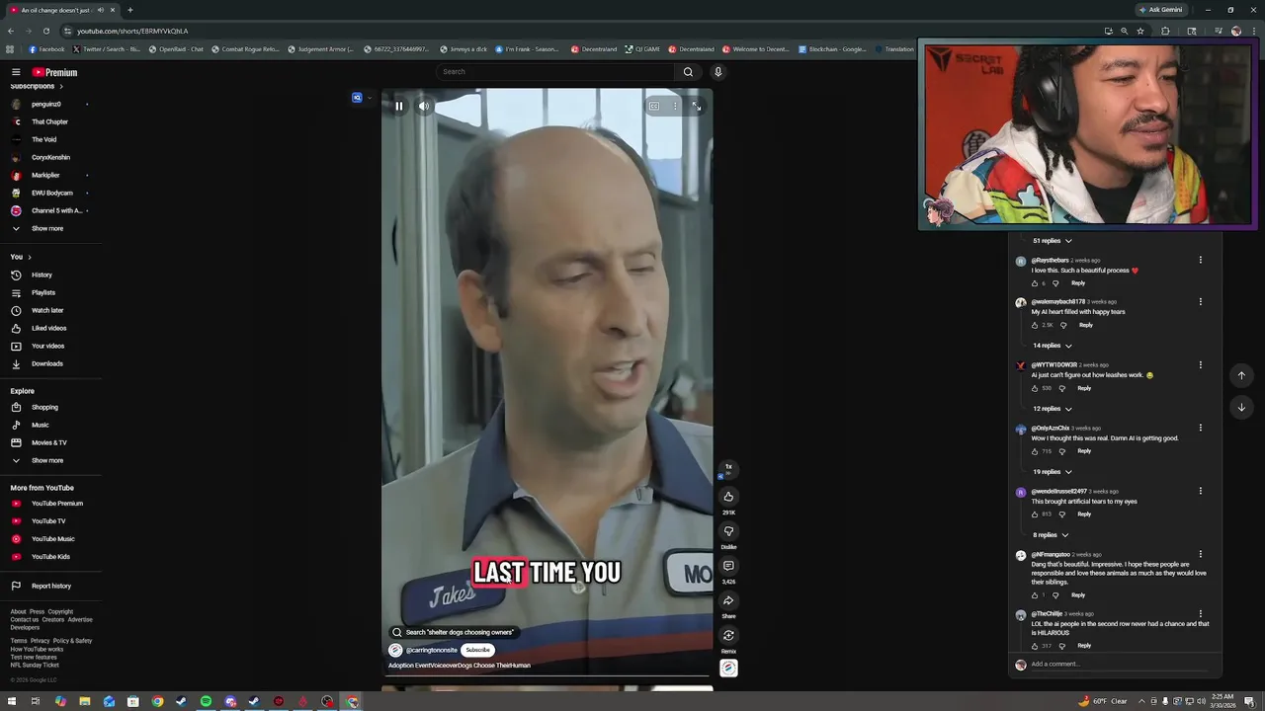Open YouTube TV link
The width and height of the screenshot is (1265, 711).
pos(48,521)
